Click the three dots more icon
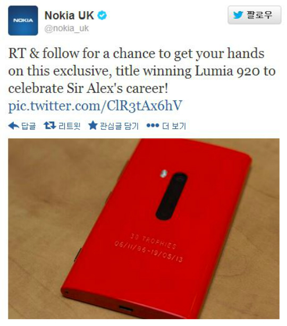This screenshot has height=326, width=287. tap(153, 126)
